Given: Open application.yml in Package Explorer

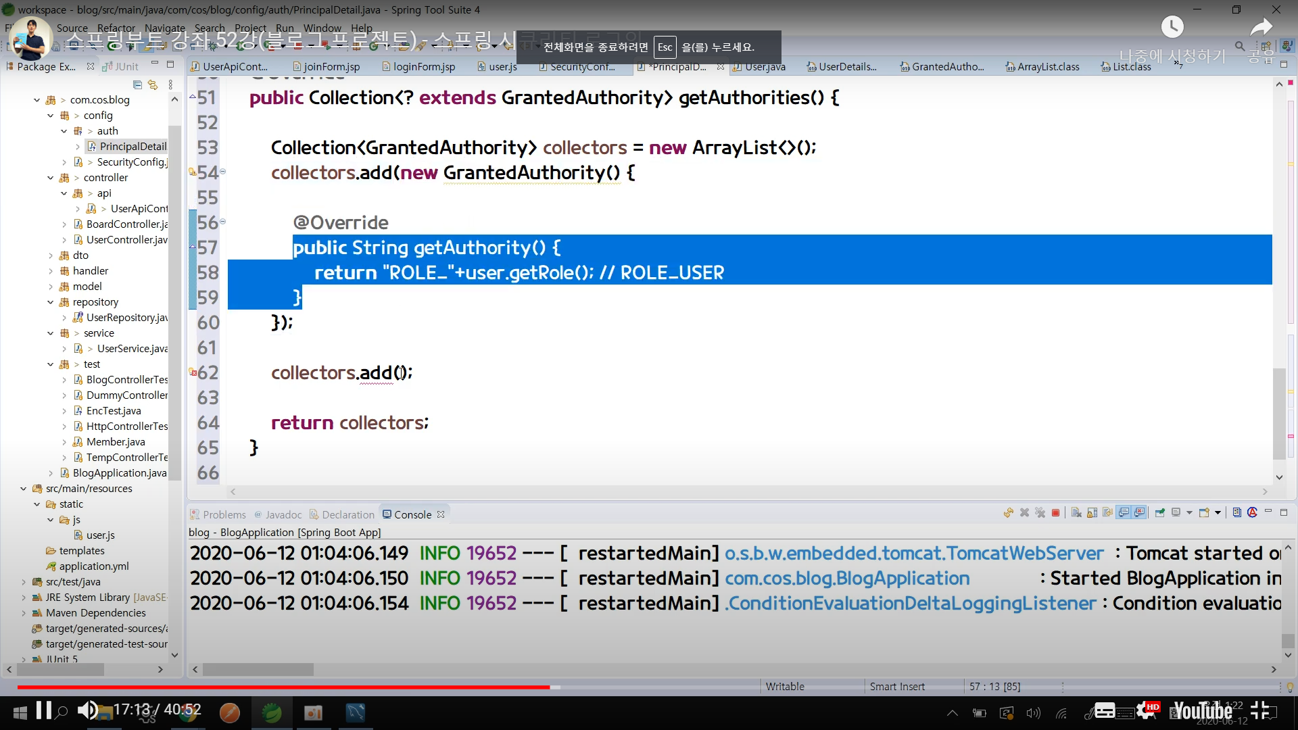Looking at the screenshot, I should [93, 566].
